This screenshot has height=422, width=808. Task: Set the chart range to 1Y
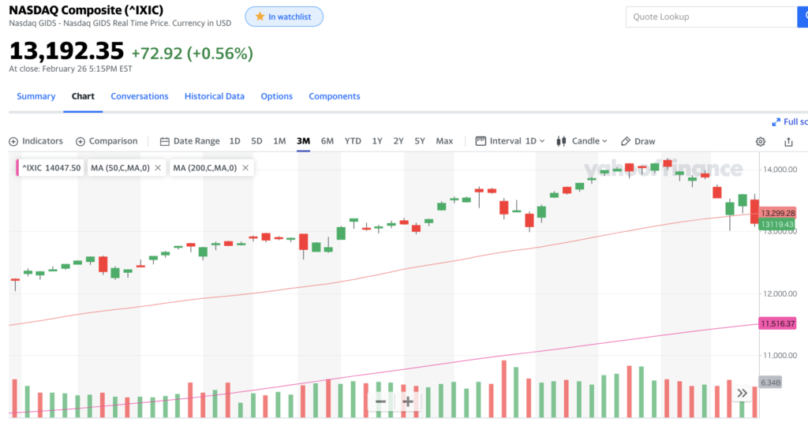[x=377, y=141]
